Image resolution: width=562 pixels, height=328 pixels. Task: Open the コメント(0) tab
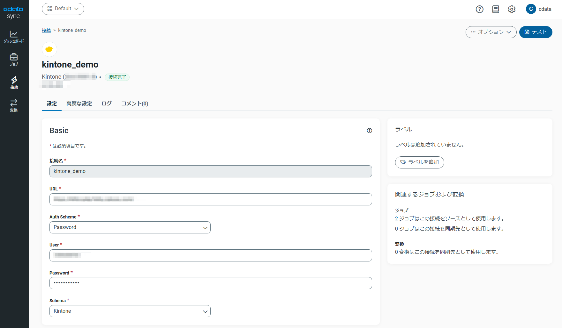tap(134, 103)
